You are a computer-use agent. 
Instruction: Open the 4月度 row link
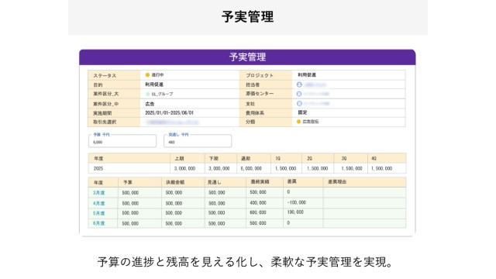point(98,203)
